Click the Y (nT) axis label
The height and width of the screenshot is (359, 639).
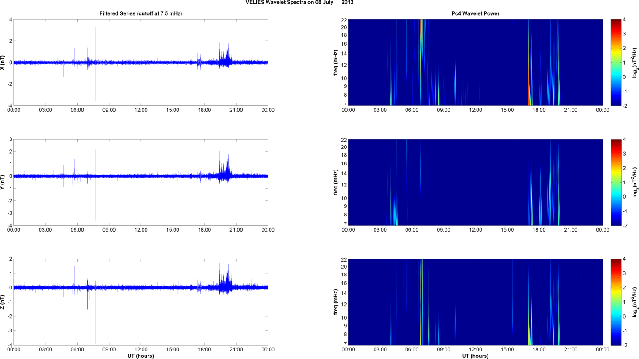click(3, 182)
